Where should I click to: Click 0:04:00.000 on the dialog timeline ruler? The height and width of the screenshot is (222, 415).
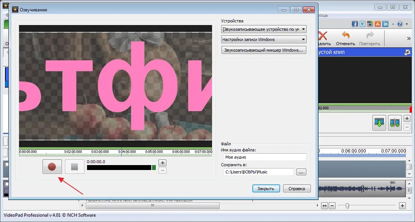(127, 152)
